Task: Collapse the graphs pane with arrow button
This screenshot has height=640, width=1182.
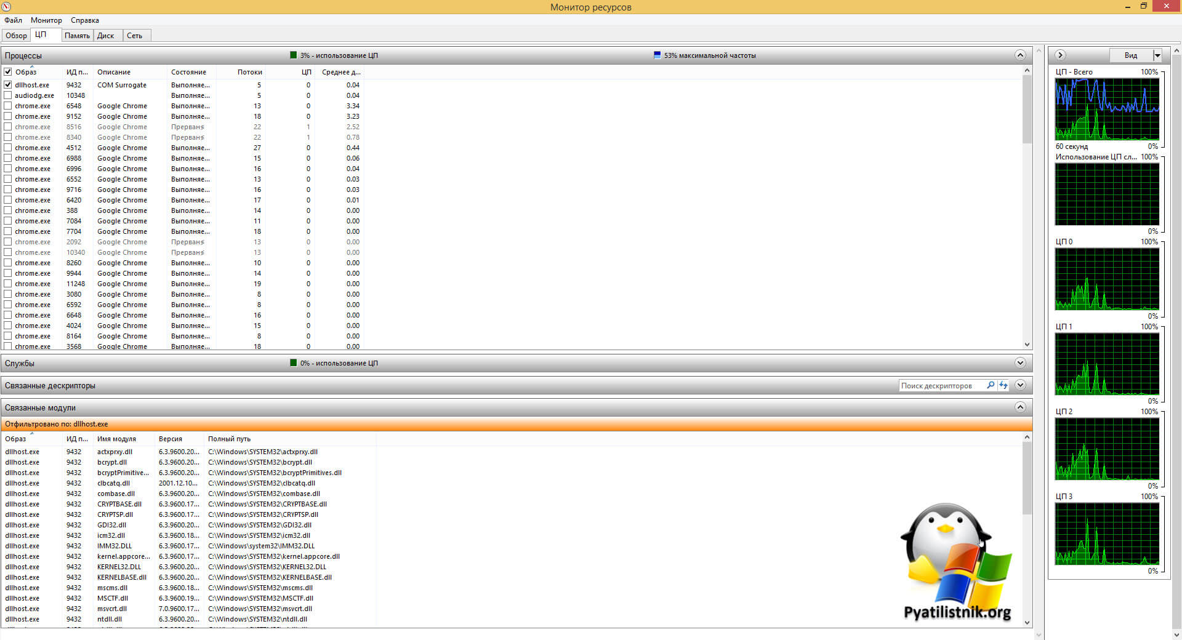Action: (x=1060, y=55)
